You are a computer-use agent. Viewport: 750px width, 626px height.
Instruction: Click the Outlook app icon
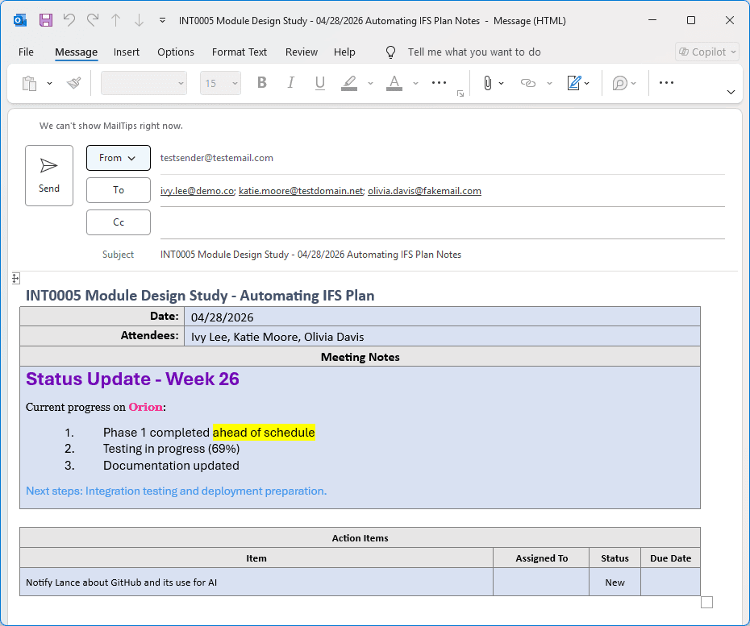[20, 21]
